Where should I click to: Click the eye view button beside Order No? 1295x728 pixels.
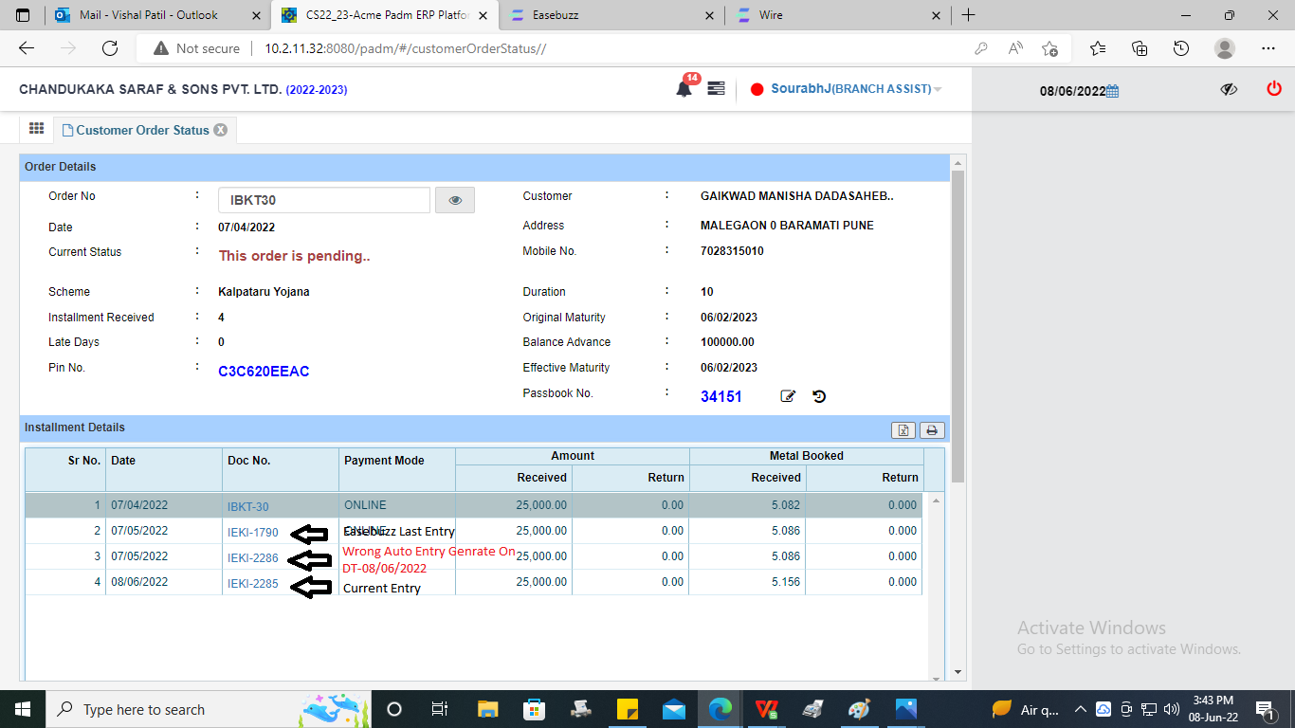point(455,200)
